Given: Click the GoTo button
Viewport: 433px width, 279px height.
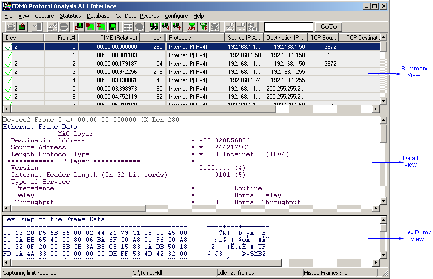Looking at the screenshot, I should (x=329, y=27).
